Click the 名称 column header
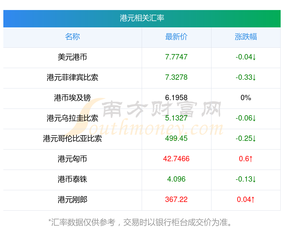Screen dimensions: 284x233 click(x=73, y=37)
